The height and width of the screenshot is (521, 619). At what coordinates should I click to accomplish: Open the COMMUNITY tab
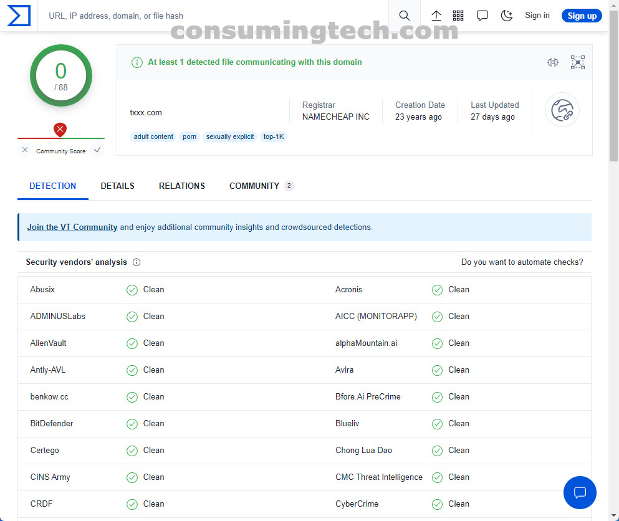click(x=254, y=186)
